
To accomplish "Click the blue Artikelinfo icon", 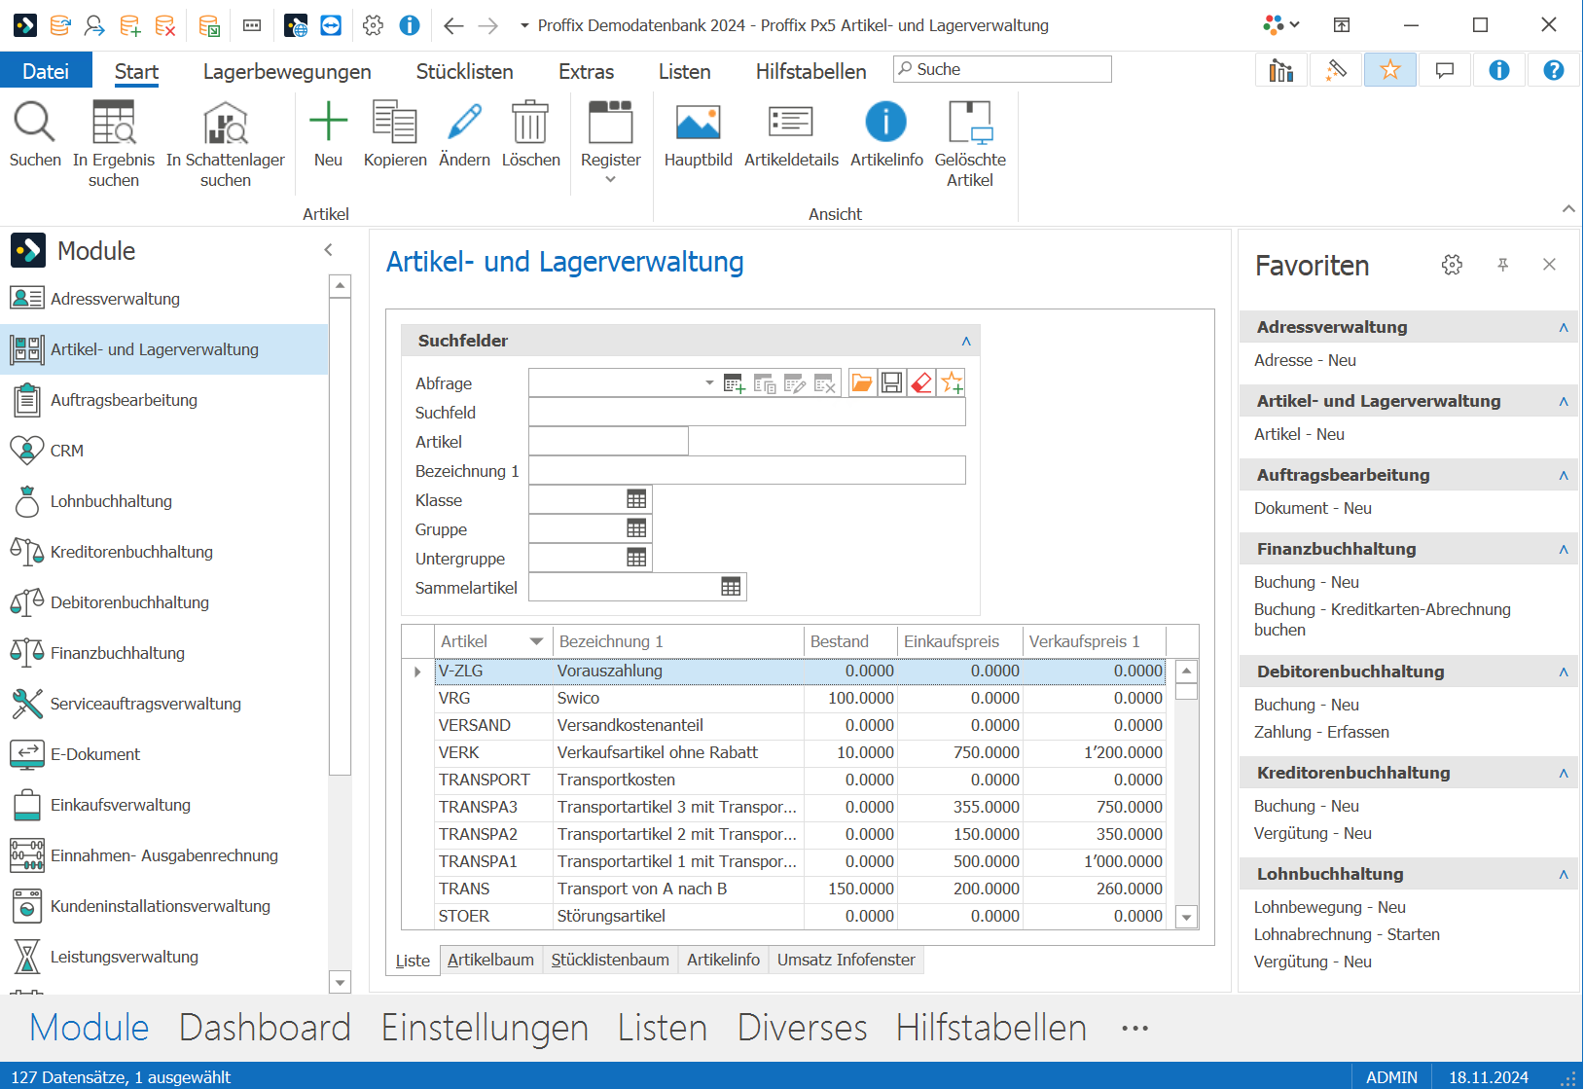I will point(886,123).
